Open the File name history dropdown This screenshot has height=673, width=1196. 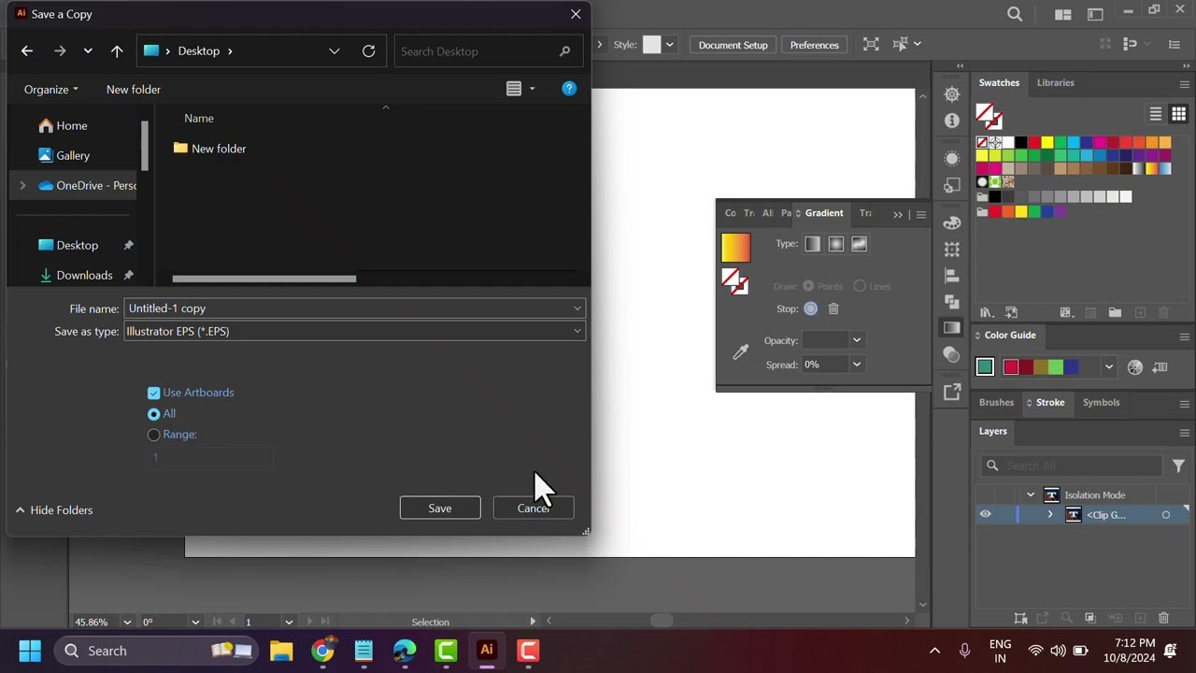pyautogui.click(x=577, y=308)
